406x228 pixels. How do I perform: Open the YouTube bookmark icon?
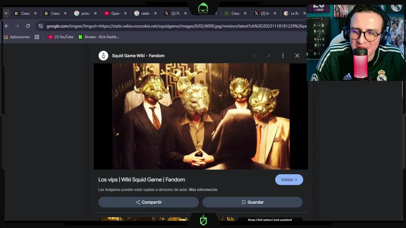50,37
